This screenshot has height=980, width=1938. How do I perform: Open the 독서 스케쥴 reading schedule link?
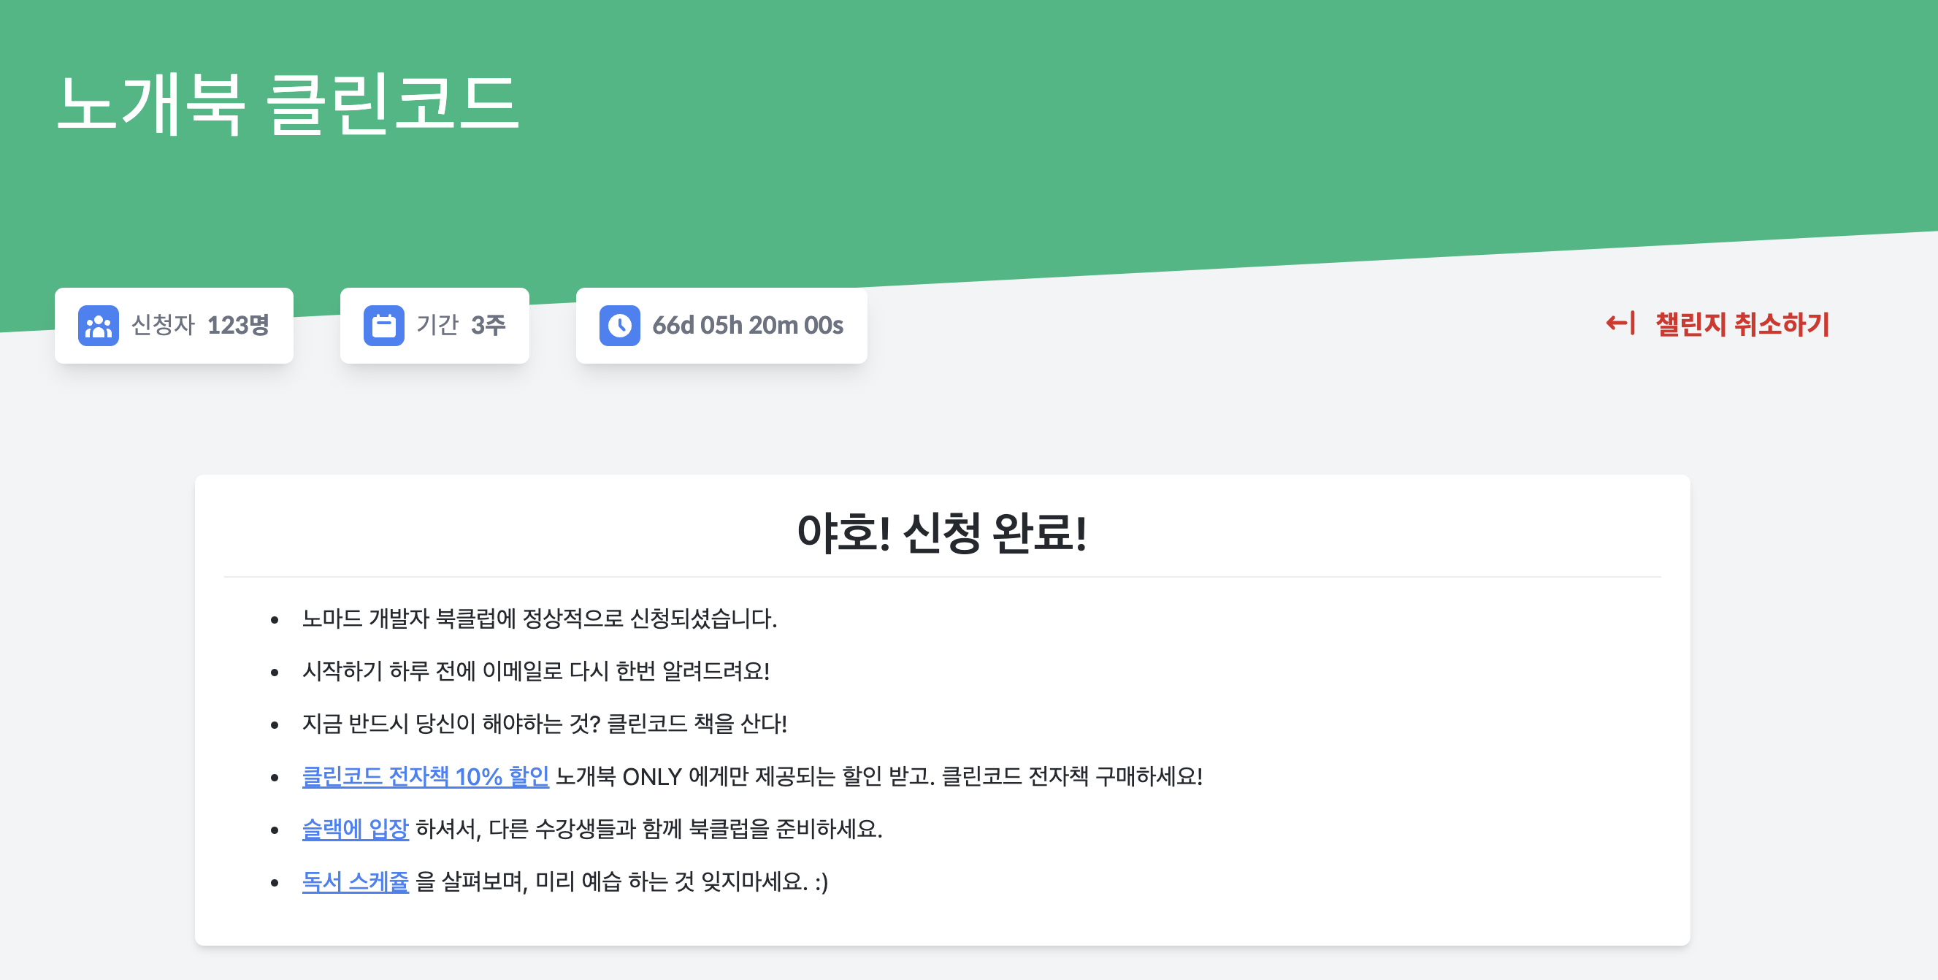(355, 881)
